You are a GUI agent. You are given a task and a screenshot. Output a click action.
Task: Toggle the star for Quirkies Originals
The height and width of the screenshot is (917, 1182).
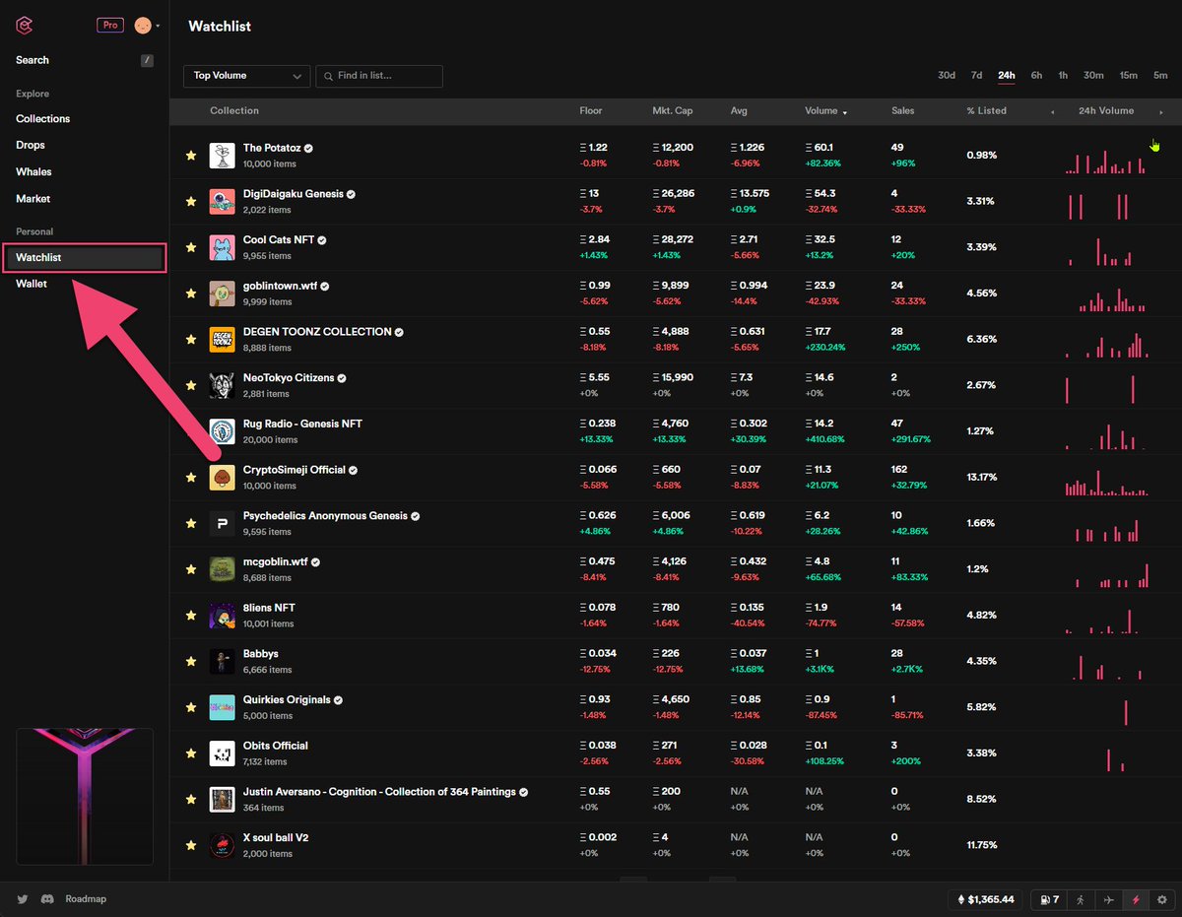(191, 707)
